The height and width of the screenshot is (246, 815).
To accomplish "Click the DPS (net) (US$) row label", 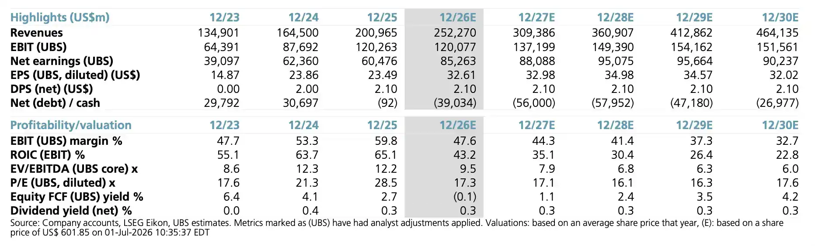I will tap(52, 89).
